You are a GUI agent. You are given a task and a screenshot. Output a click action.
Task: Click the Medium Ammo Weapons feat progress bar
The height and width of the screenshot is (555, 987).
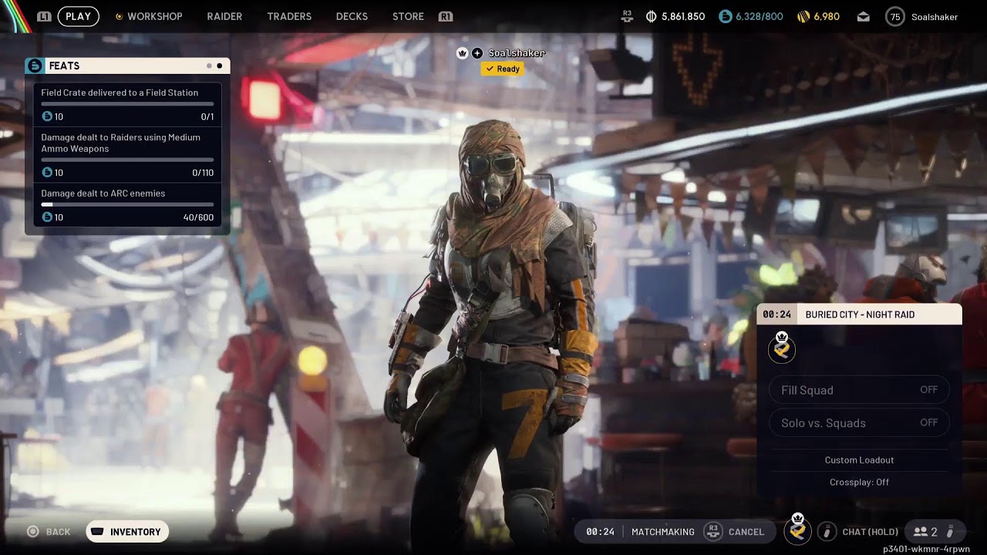pos(127,160)
